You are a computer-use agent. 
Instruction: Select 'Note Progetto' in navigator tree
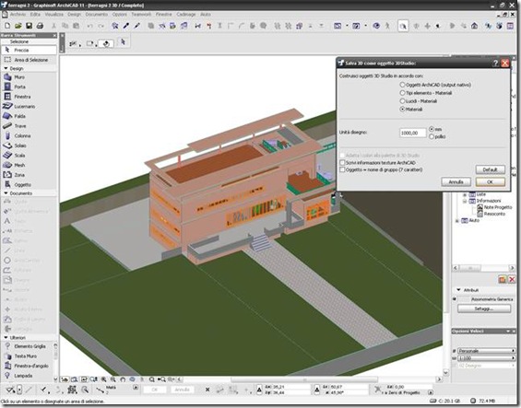point(498,207)
